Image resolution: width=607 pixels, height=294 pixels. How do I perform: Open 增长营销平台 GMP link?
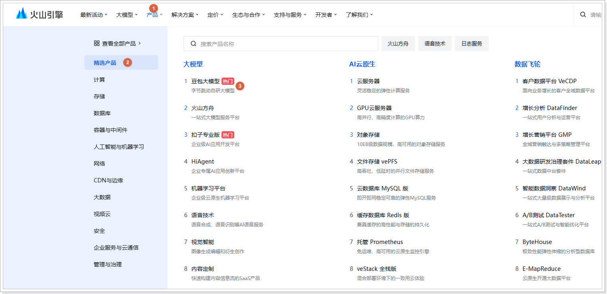pos(547,135)
